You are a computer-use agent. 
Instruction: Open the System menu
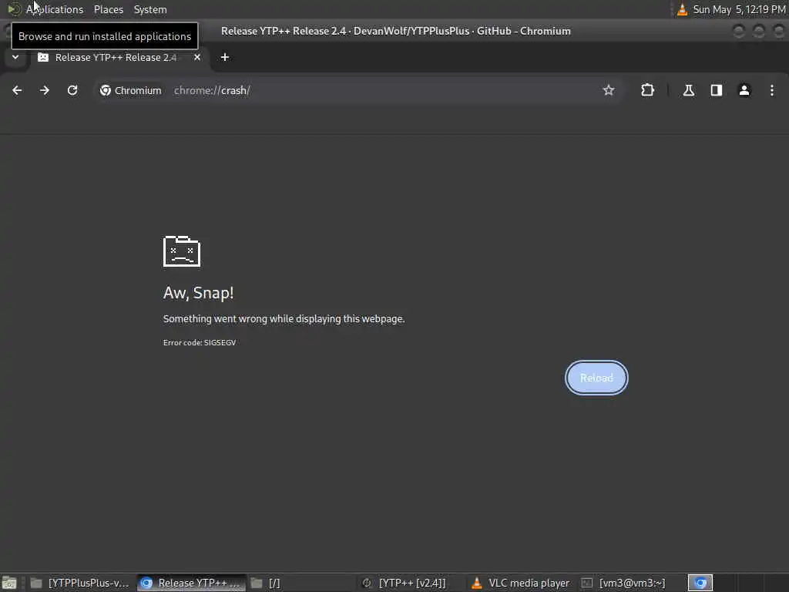(150, 9)
